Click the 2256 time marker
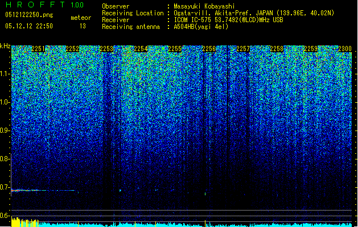The height and width of the screenshot is (227, 358). [209, 49]
